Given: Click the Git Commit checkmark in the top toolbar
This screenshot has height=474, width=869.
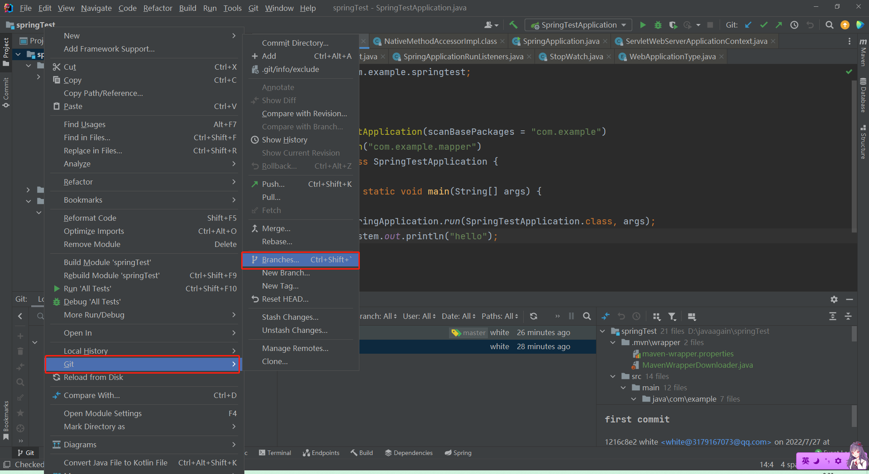Looking at the screenshot, I should pyautogui.click(x=764, y=25).
